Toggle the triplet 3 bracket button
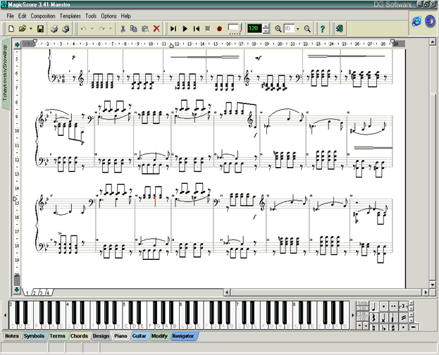439x355 pixels. (x=403, y=306)
